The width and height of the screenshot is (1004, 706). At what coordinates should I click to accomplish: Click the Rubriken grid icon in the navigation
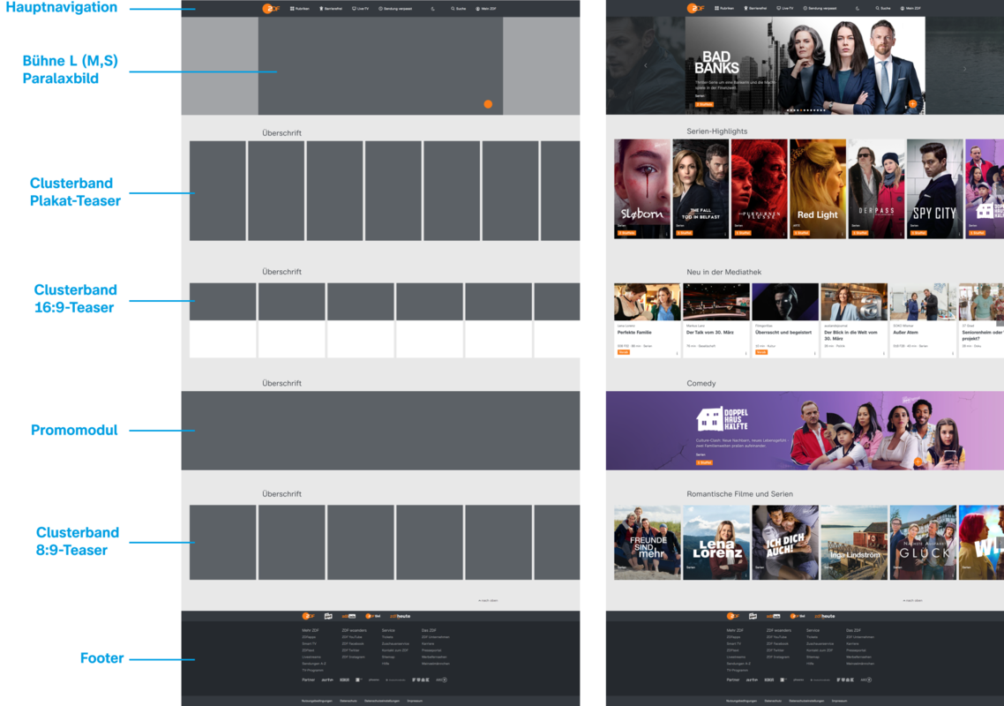[718, 8]
